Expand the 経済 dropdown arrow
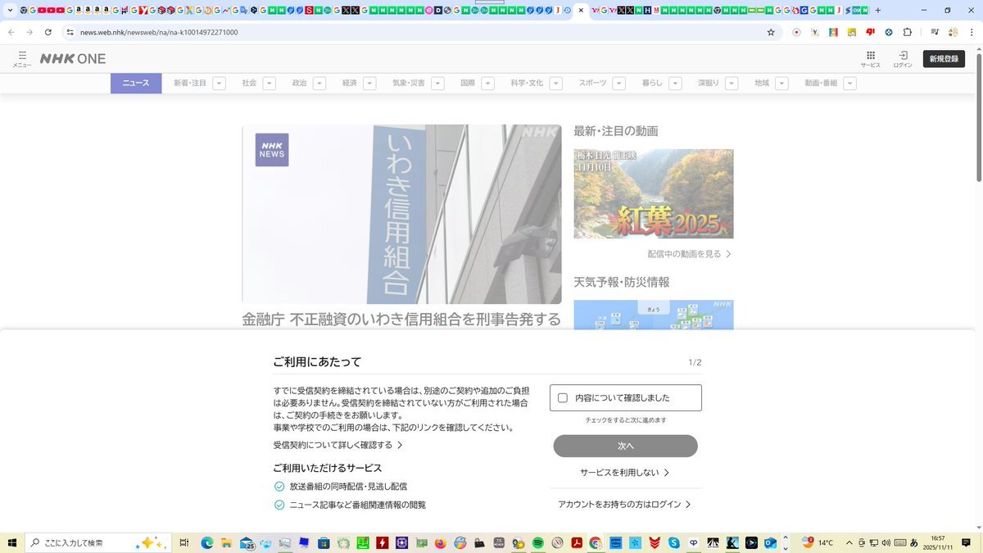 [x=369, y=83]
